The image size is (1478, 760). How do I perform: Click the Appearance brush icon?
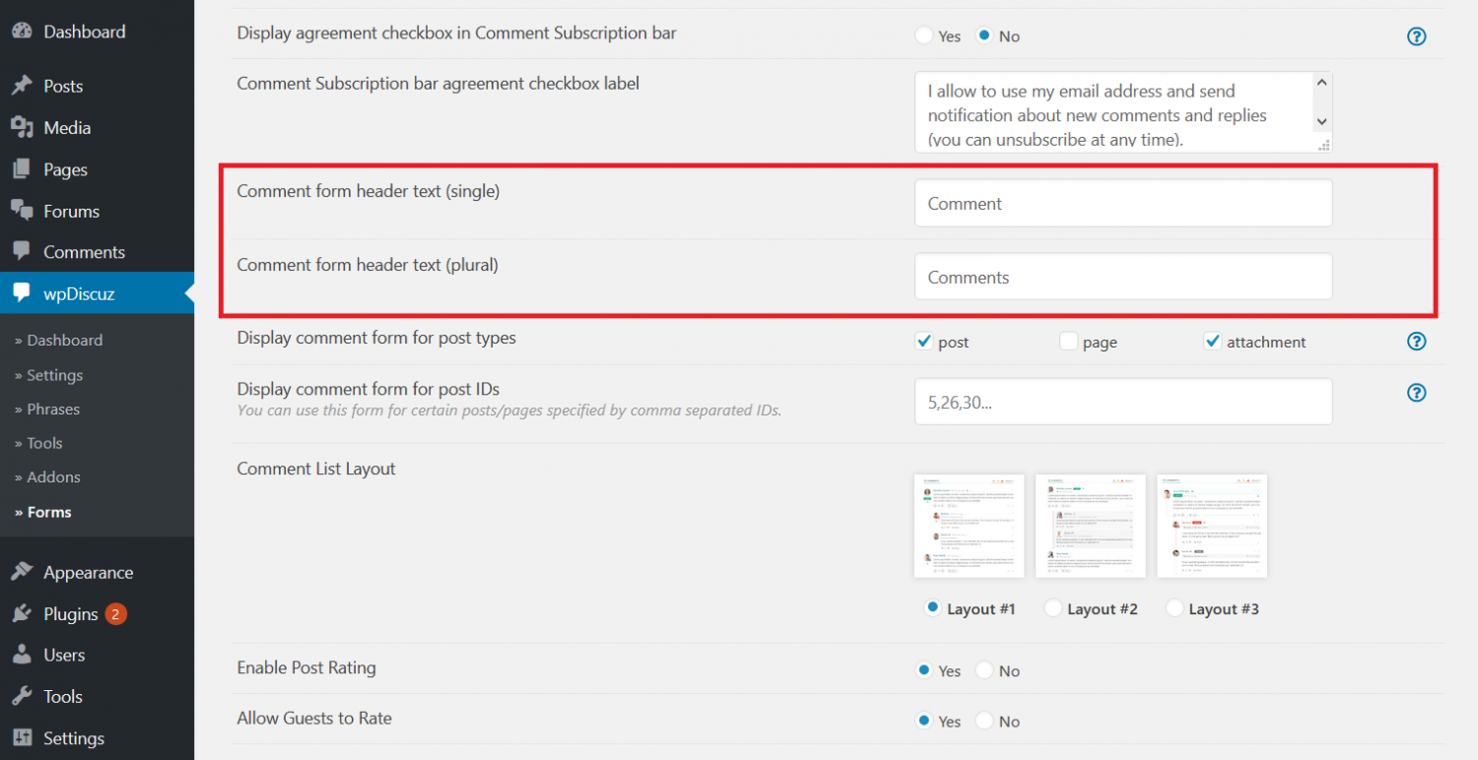(22, 572)
